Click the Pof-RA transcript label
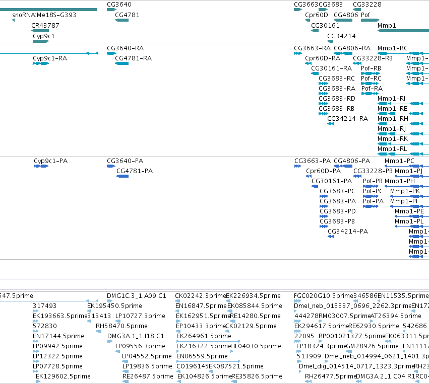This screenshot has width=429, height=384. [372, 89]
